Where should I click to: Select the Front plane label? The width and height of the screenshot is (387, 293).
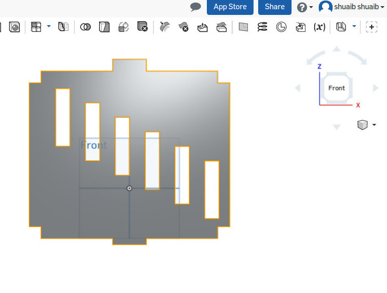94,145
